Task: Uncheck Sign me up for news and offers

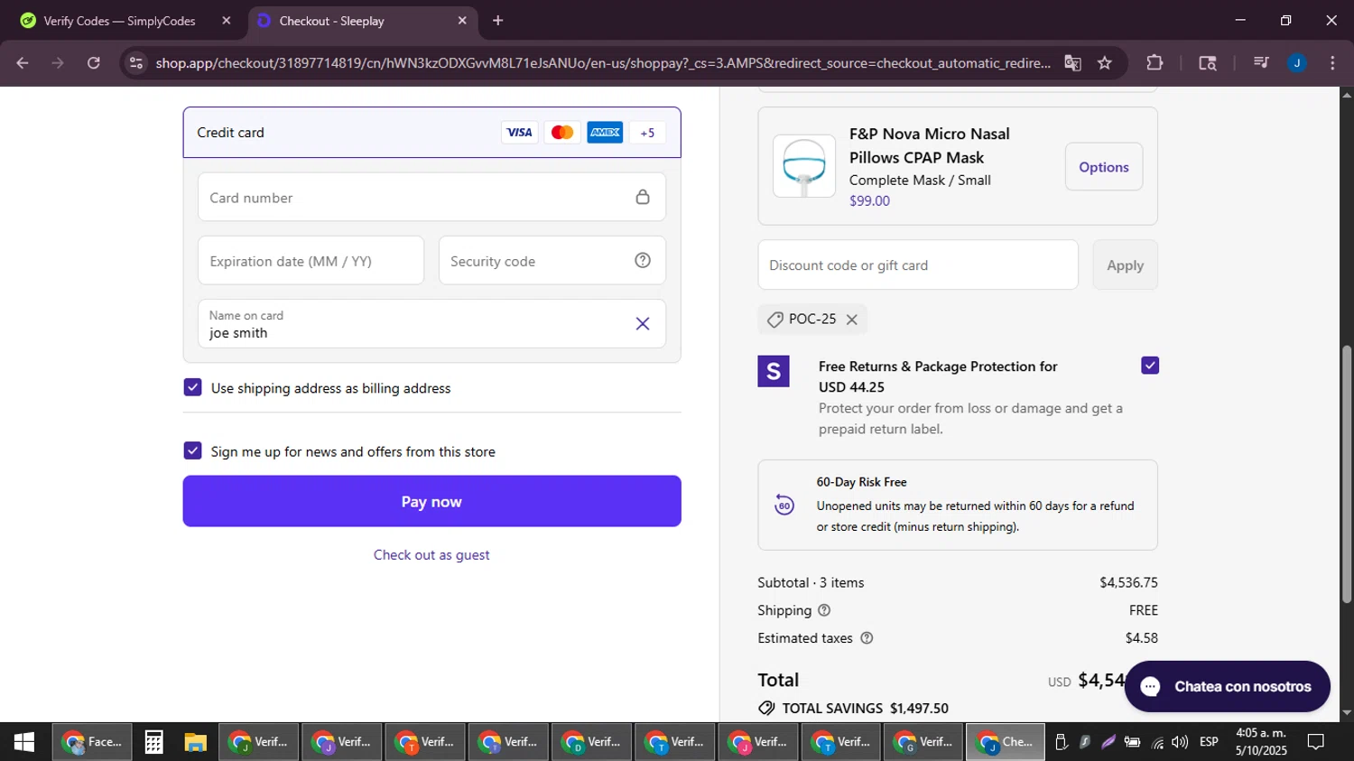Action: pos(192,450)
